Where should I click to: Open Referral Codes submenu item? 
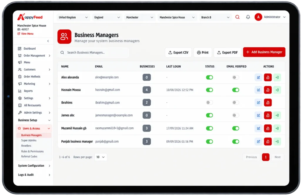tap(29, 156)
